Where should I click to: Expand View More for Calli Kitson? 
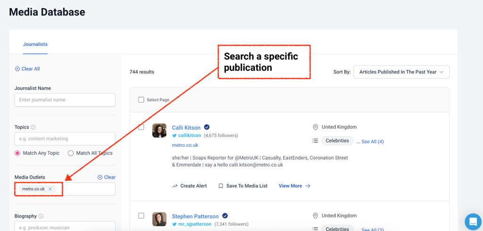point(294,186)
